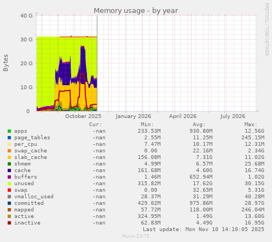Image resolution: width=272 pixels, height=242 pixels.
Task: Click the graph plot area
Action: [x=146, y=63]
